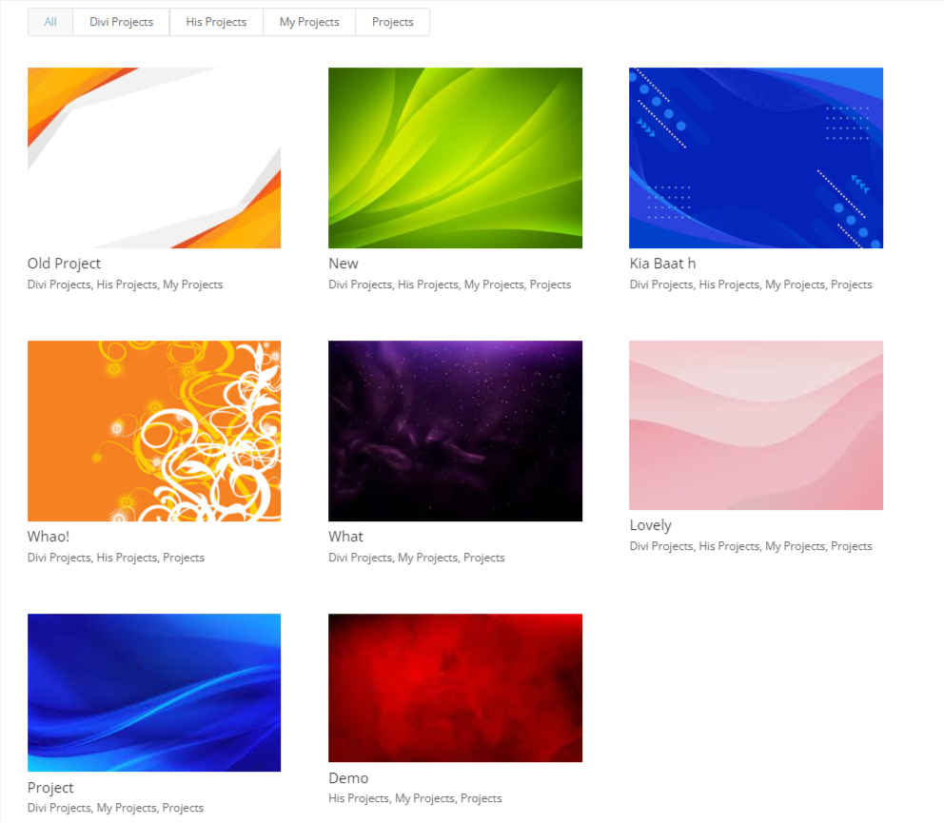This screenshot has height=823, width=944.
Task: Go to the Whao! project title
Action: pos(49,537)
